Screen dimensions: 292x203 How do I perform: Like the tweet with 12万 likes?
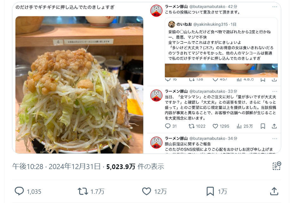(147, 191)
